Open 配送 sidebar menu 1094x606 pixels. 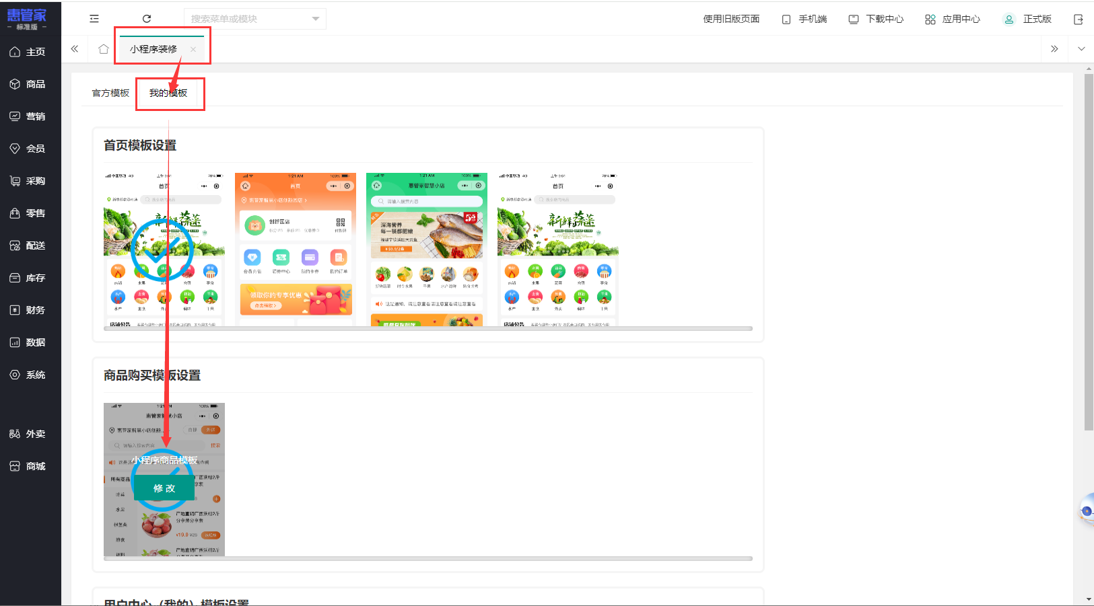[x=30, y=245]
